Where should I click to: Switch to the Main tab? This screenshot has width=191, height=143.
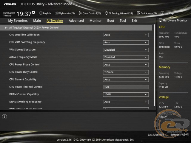pyautogui.click(x=37, y=21)
